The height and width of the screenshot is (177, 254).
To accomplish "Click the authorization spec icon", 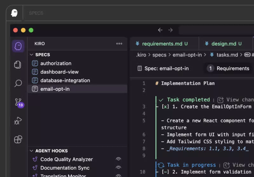I will point(35,63).
